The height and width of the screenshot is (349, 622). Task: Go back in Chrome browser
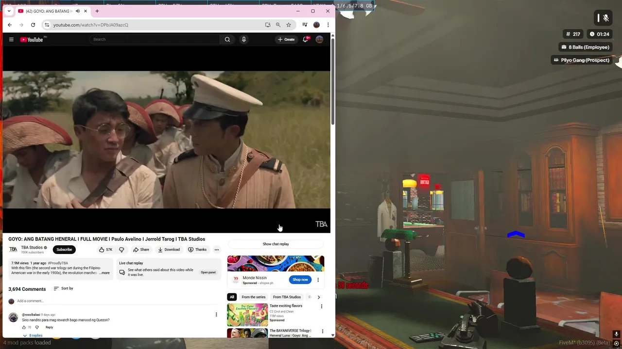[x=10, y=25]
